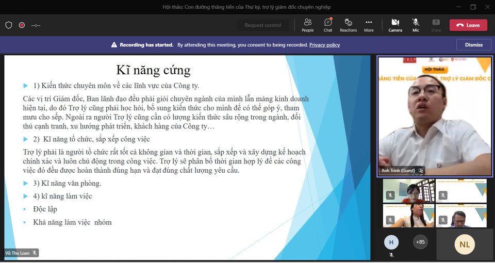The width and height of the screenshot is (495, 263).
Task: Click the red recording indicator icon
Action: (x=22, y=25)
